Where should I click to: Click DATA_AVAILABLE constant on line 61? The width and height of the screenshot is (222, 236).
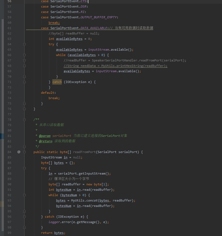[94, 28]
